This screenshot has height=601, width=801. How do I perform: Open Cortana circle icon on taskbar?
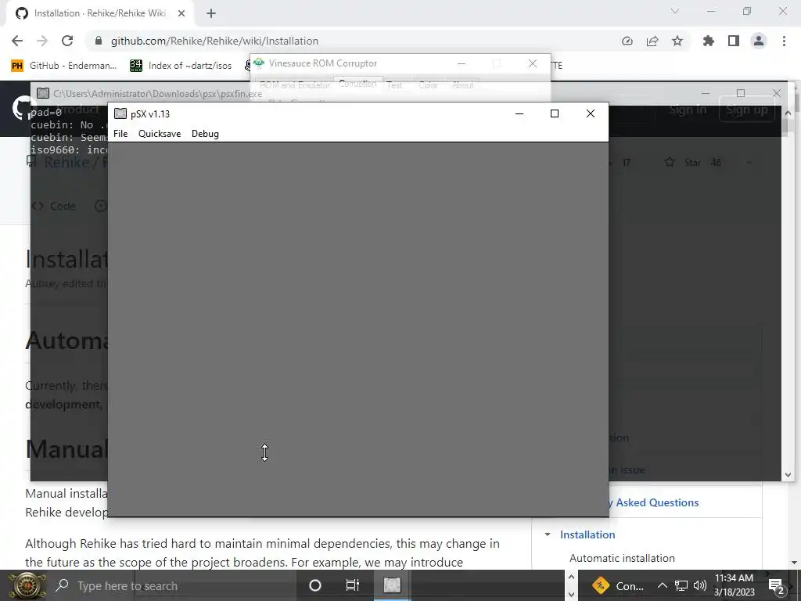click(315, 585)
